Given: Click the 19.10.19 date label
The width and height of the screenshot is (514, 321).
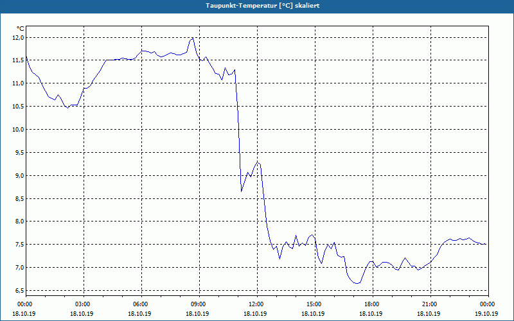Looking at the screenshot, I should (486, 314).
